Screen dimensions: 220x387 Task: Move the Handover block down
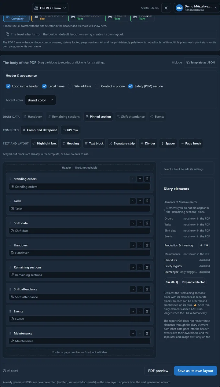point(140,245)
